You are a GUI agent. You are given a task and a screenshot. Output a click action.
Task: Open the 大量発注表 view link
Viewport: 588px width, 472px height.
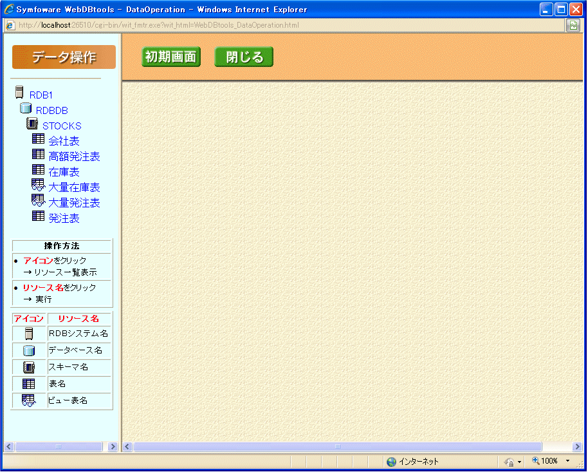click(74, 203)
